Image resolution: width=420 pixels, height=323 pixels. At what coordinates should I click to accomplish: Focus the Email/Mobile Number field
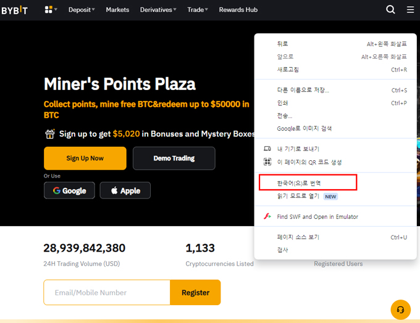coord(107,293)
